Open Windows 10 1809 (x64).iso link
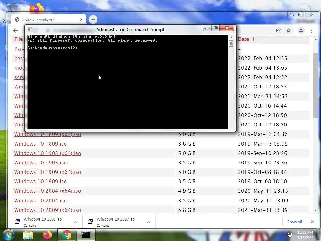 coord(48,134)
